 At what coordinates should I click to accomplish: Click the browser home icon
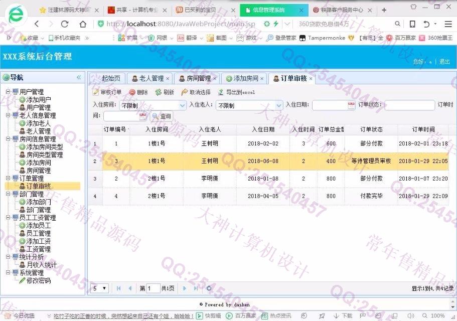[83, 24]
